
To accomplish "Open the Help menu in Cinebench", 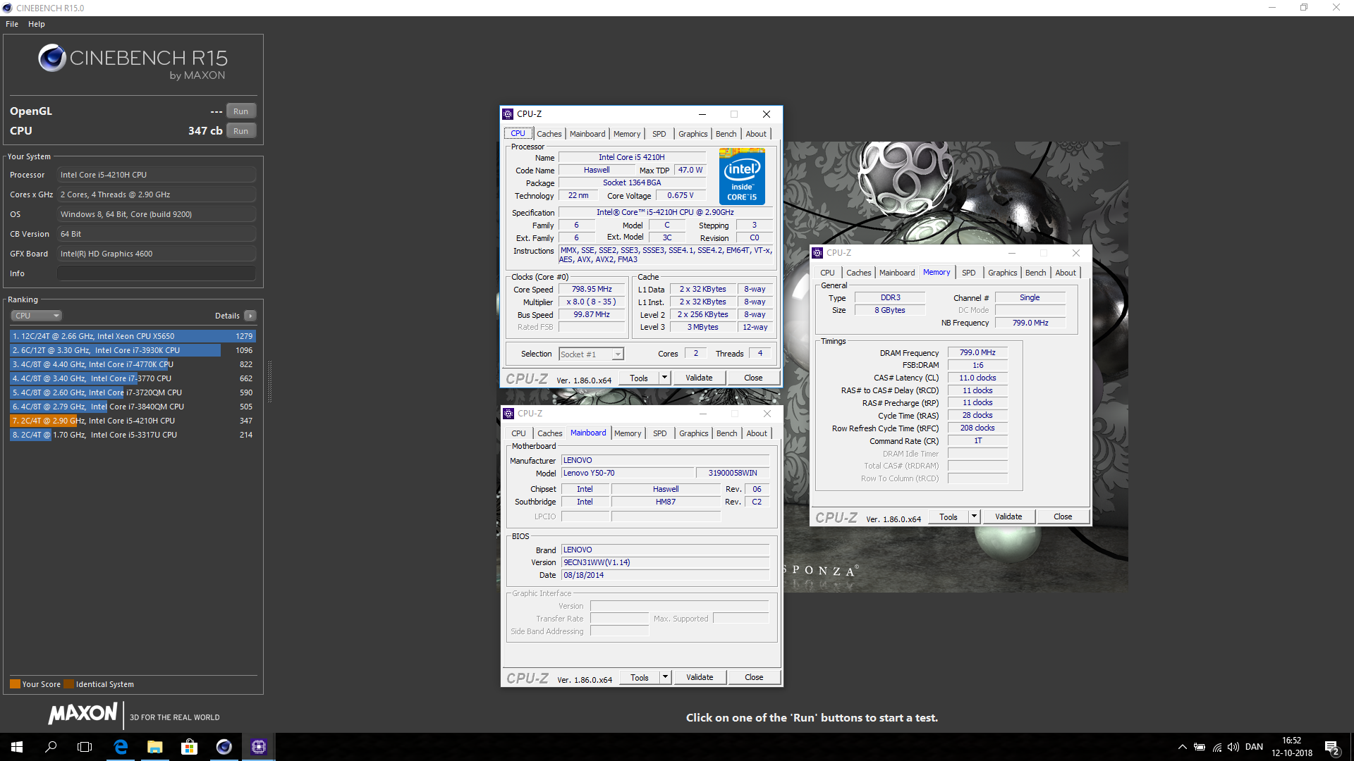I will (x=37, y=24).
